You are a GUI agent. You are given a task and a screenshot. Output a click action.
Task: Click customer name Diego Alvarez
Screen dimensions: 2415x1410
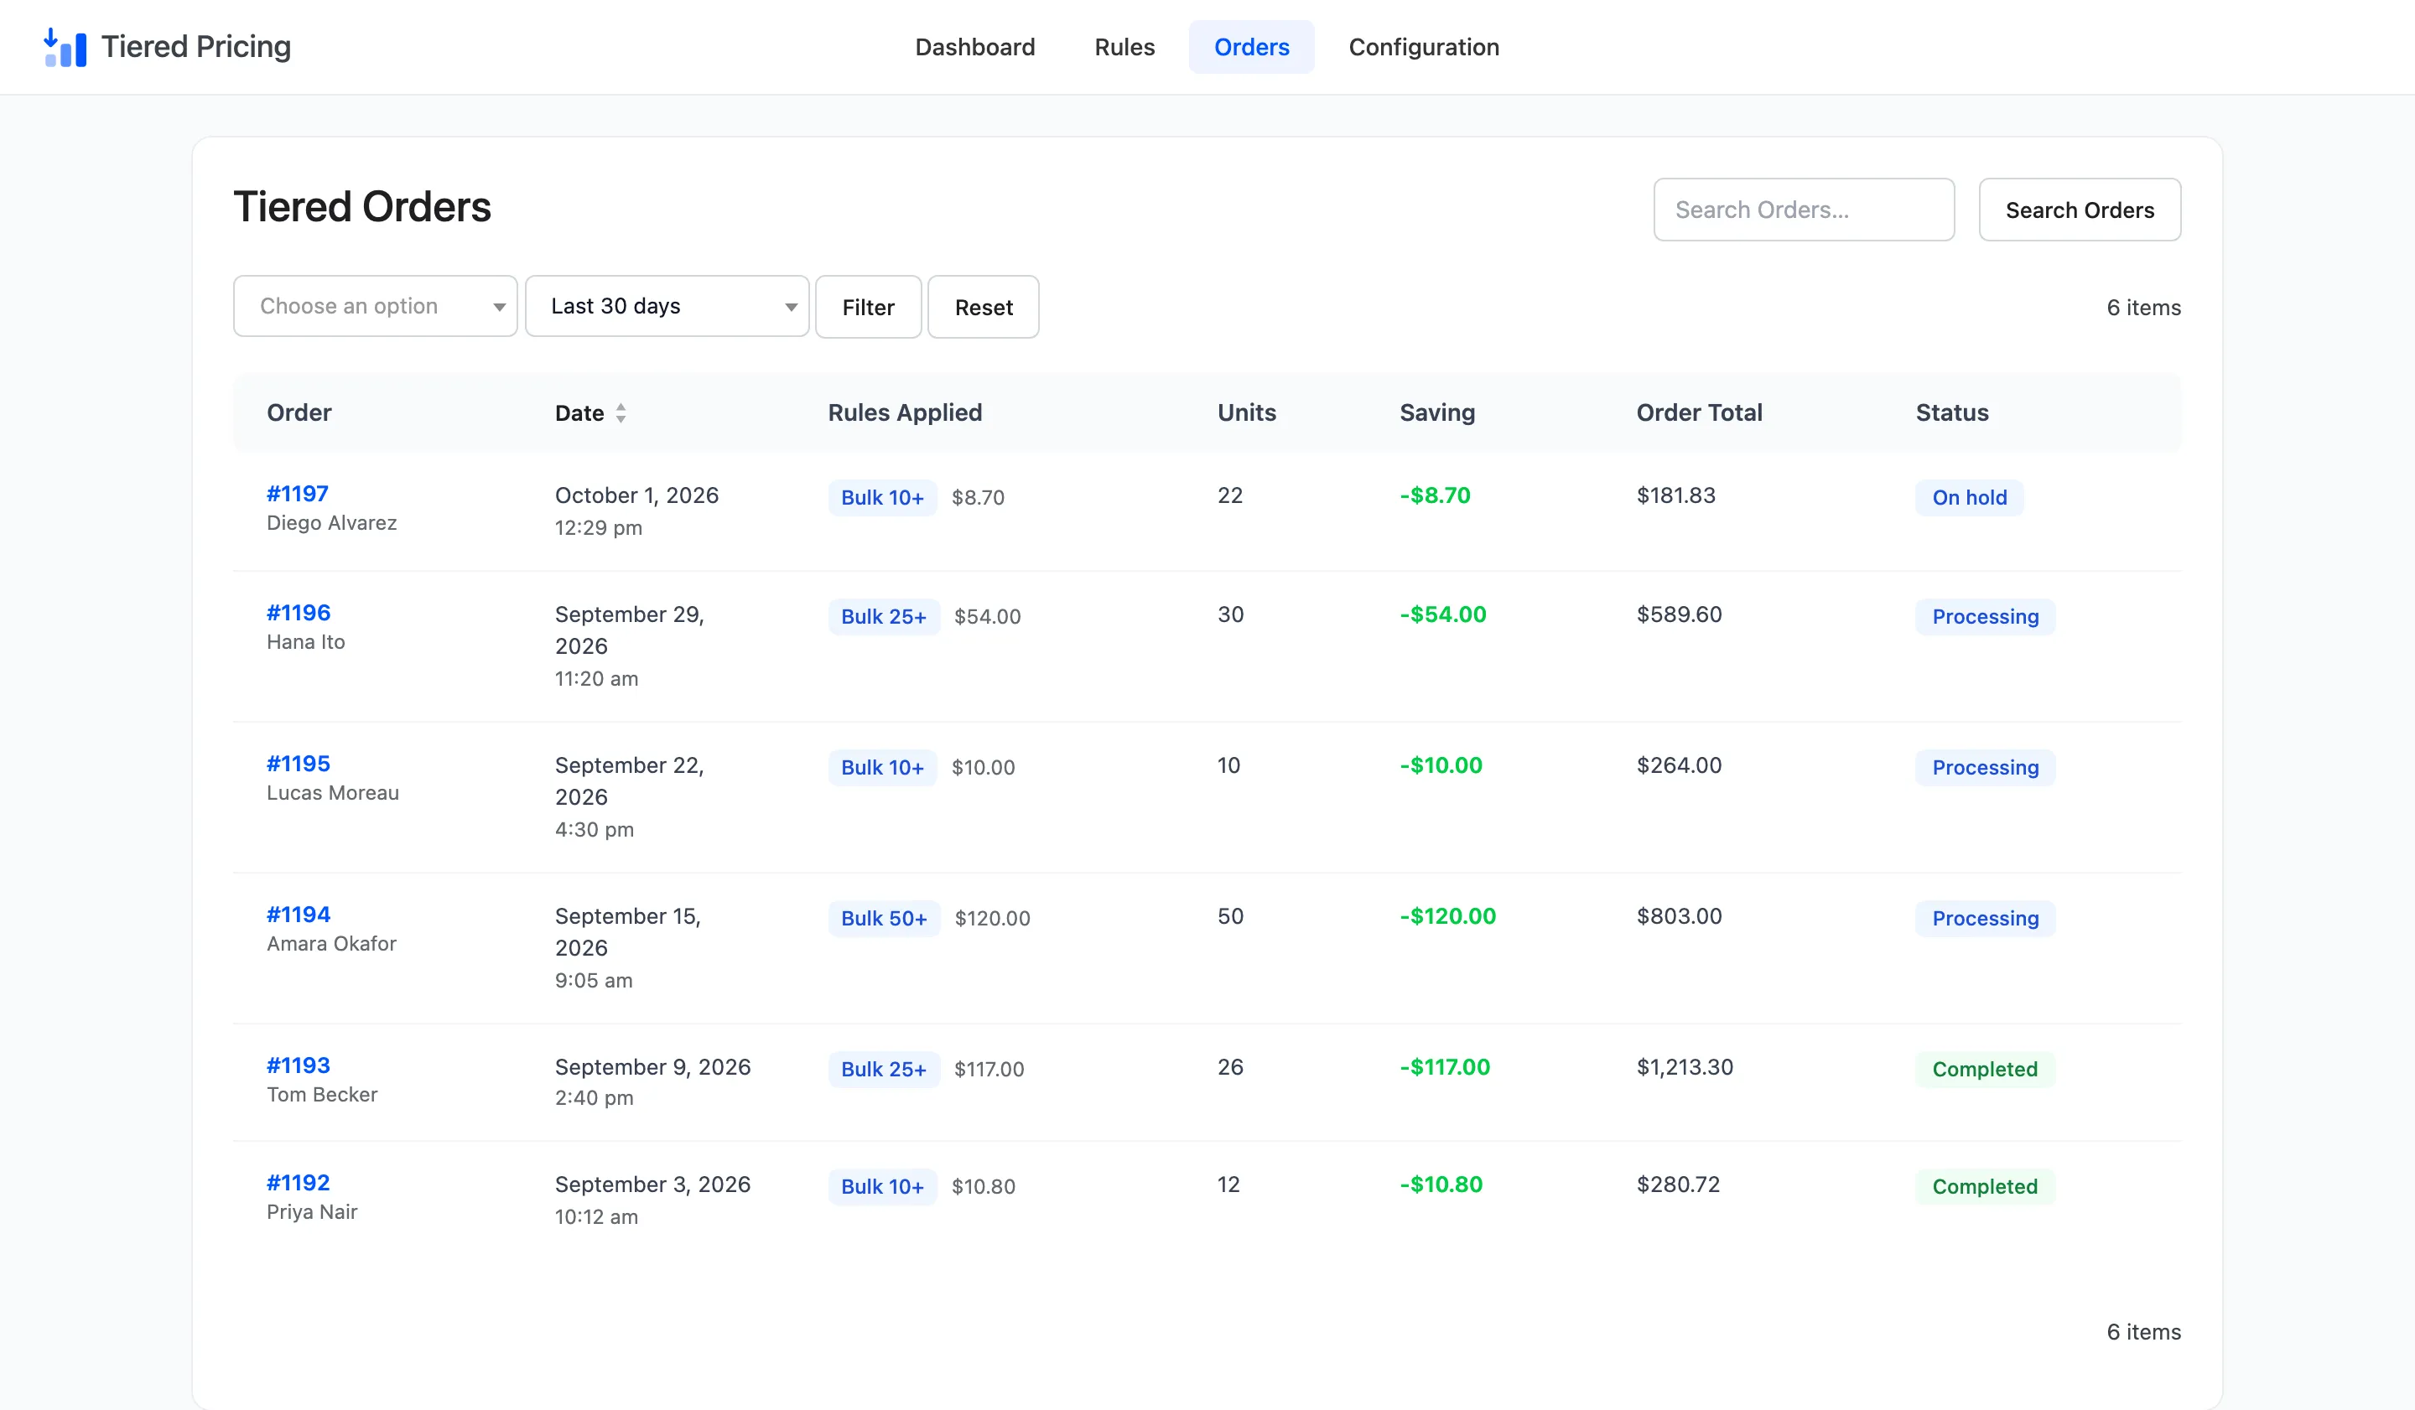pos(331,523)
